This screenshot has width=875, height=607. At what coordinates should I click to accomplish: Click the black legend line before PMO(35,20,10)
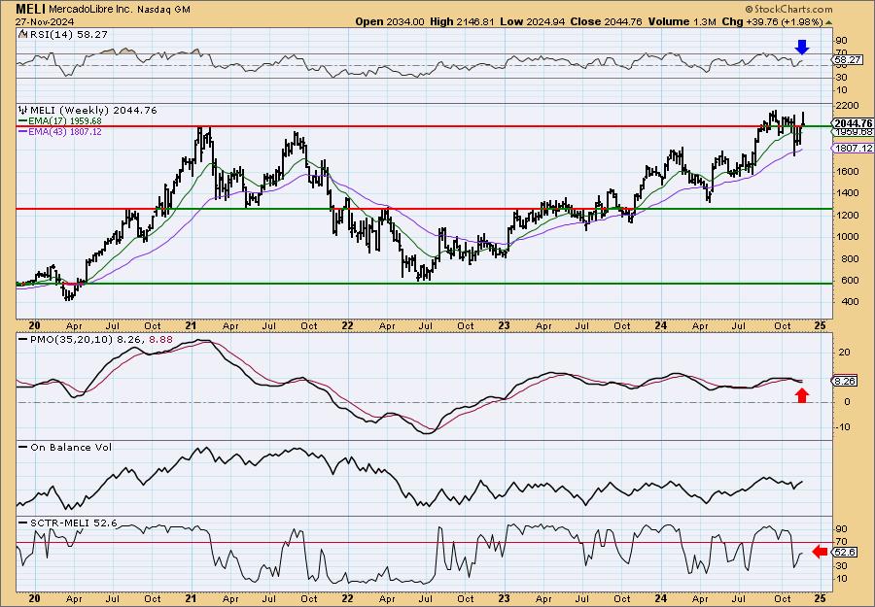point(23,339)
